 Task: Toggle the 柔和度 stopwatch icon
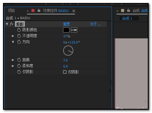[x=19, y=66]
